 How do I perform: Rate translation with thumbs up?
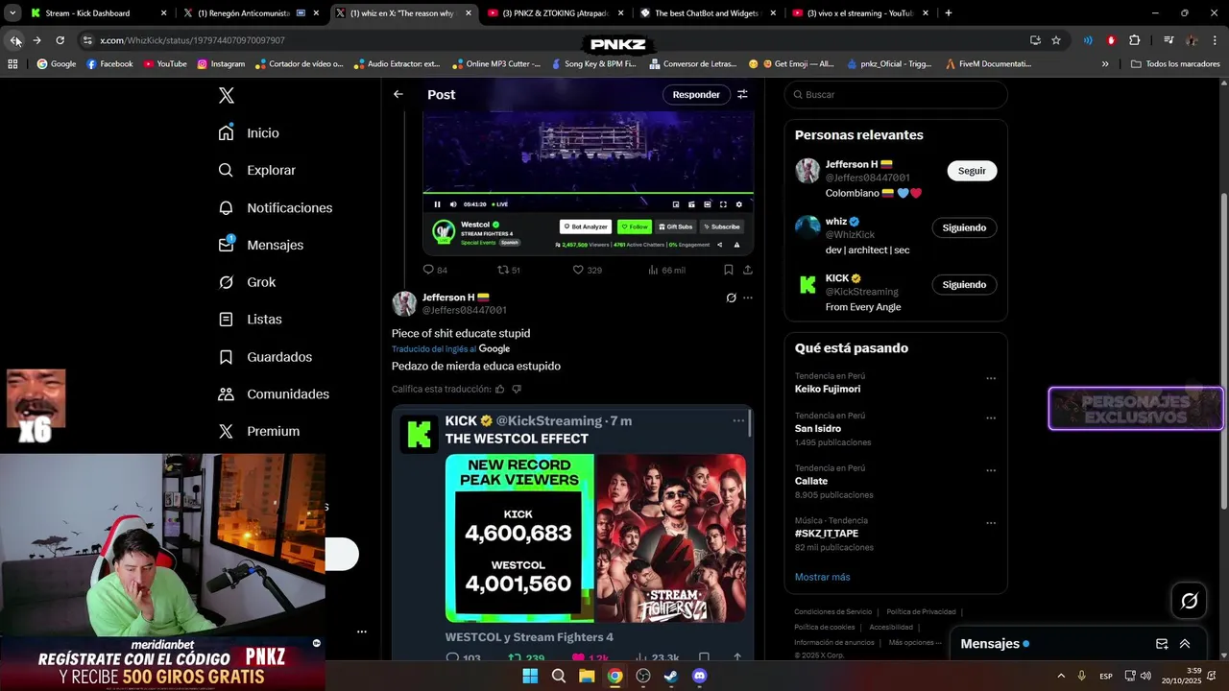coord(499,389)
